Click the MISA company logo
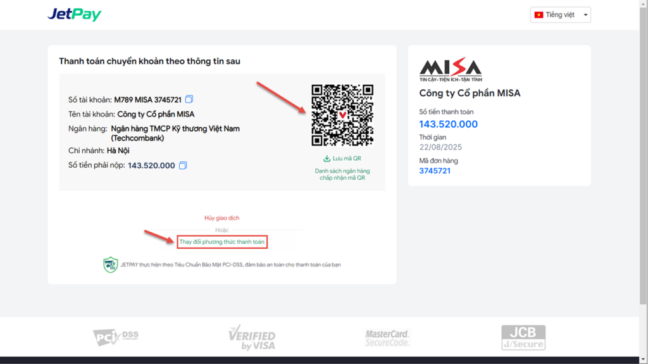648x364 pixels. [451, 70]
